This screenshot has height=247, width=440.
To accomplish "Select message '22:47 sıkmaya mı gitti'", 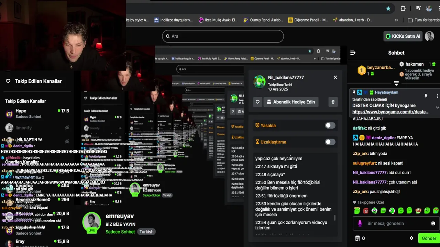I will tap(276, 166).
